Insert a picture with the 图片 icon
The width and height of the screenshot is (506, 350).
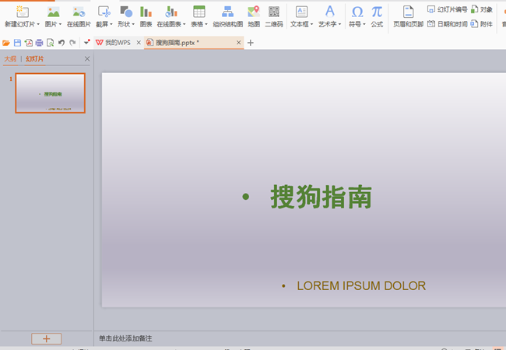click(x=53, y=12)
